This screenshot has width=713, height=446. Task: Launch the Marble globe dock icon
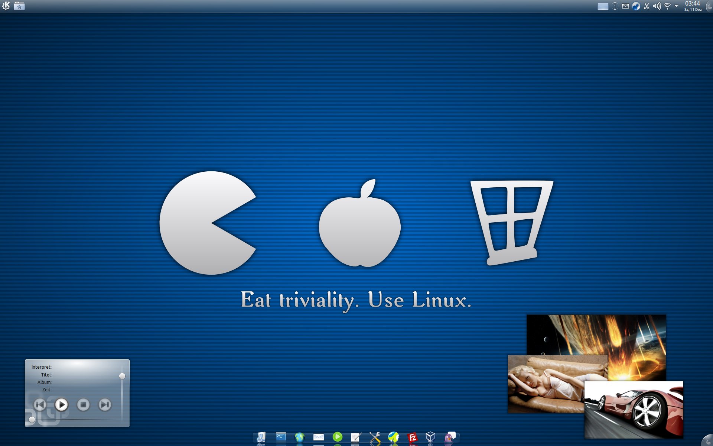[394, 437]
